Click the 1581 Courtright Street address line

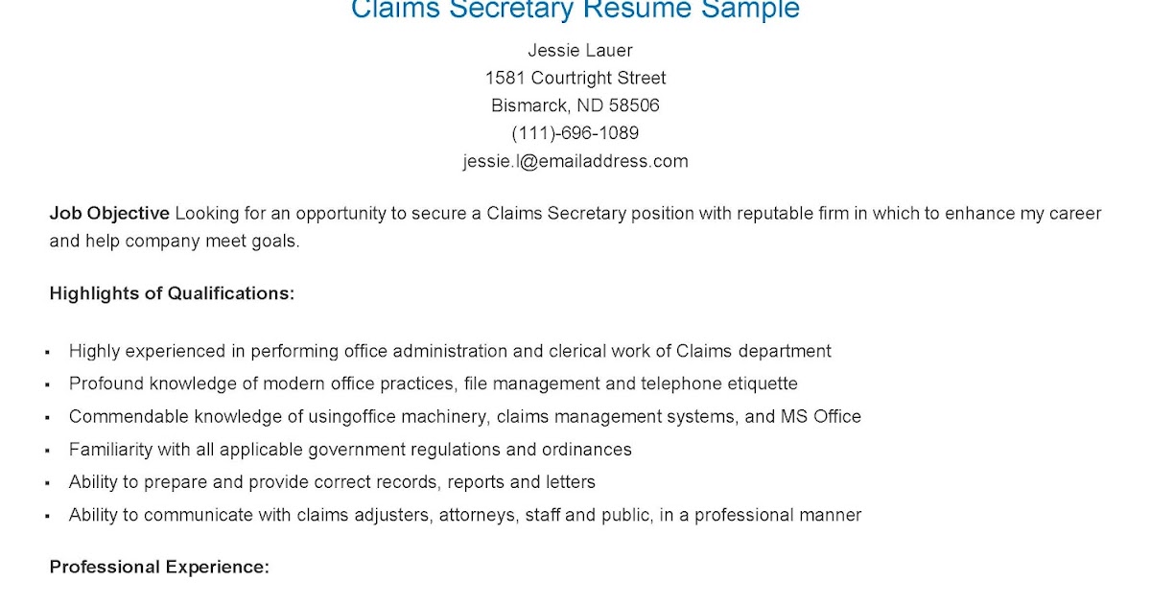click(575, 78)
